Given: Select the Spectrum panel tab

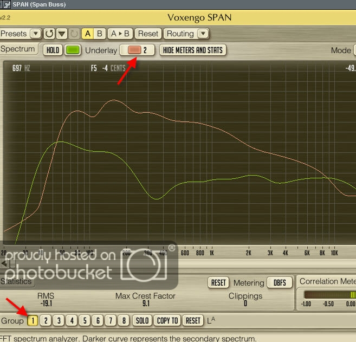Looking at the screenshot, I should pos(18,49).
